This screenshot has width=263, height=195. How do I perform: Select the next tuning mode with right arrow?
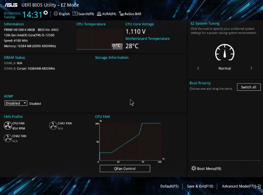tap(251, 68)
